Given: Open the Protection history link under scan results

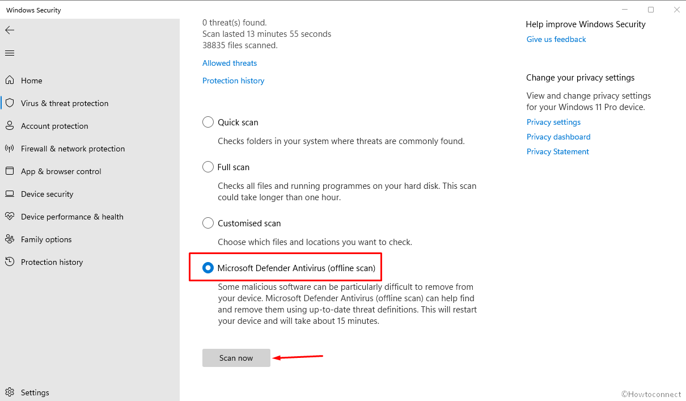Looking at the screenshot, I should click(234, 81).
